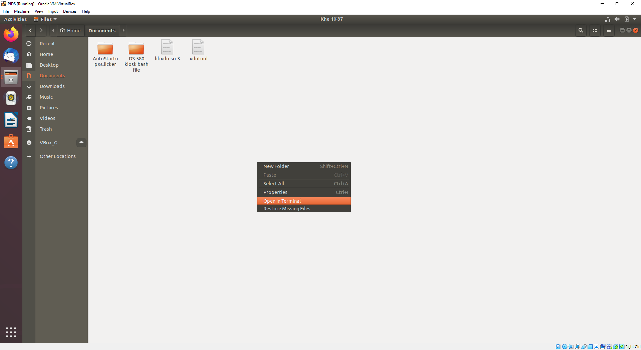Open Desktop in sidebar
Image resolution: width=641 pixels, height=350 pixels.
(55, 65)
